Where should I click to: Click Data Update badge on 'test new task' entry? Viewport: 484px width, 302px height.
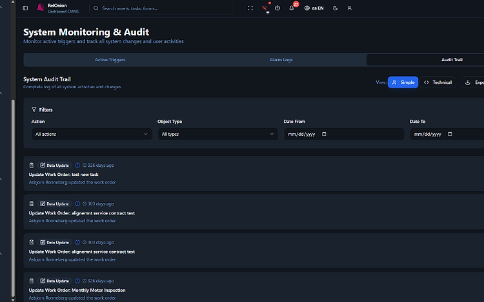(55, 165)
